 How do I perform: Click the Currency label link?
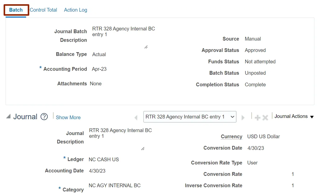click(231, 137)
